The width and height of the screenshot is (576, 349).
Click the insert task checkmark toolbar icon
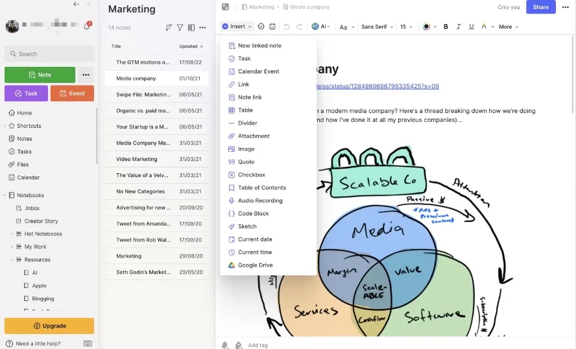(x=261, y=27)
